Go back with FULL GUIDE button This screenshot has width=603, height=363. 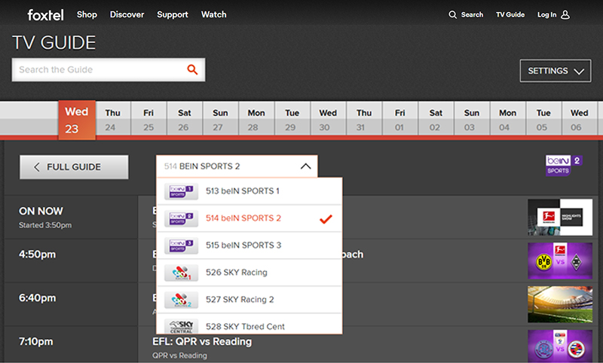(74, 167)
